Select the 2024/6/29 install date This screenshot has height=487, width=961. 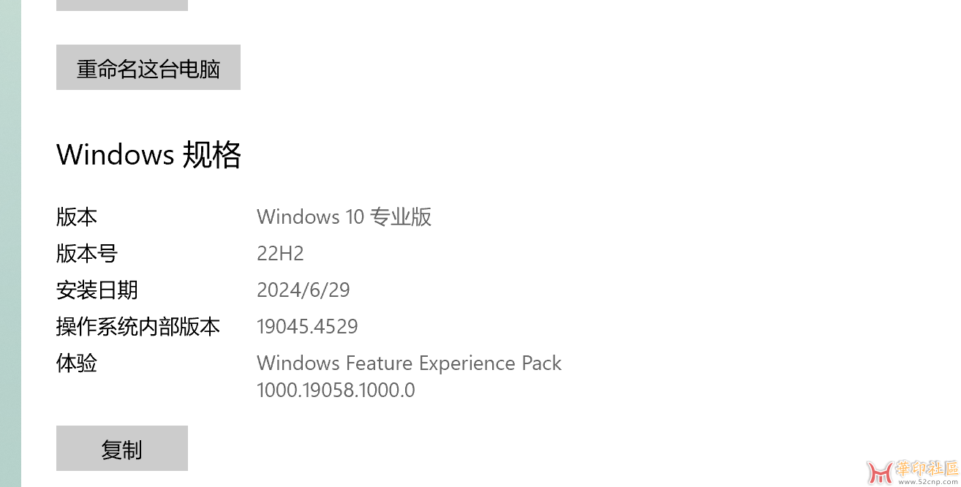tap(304, 290)
